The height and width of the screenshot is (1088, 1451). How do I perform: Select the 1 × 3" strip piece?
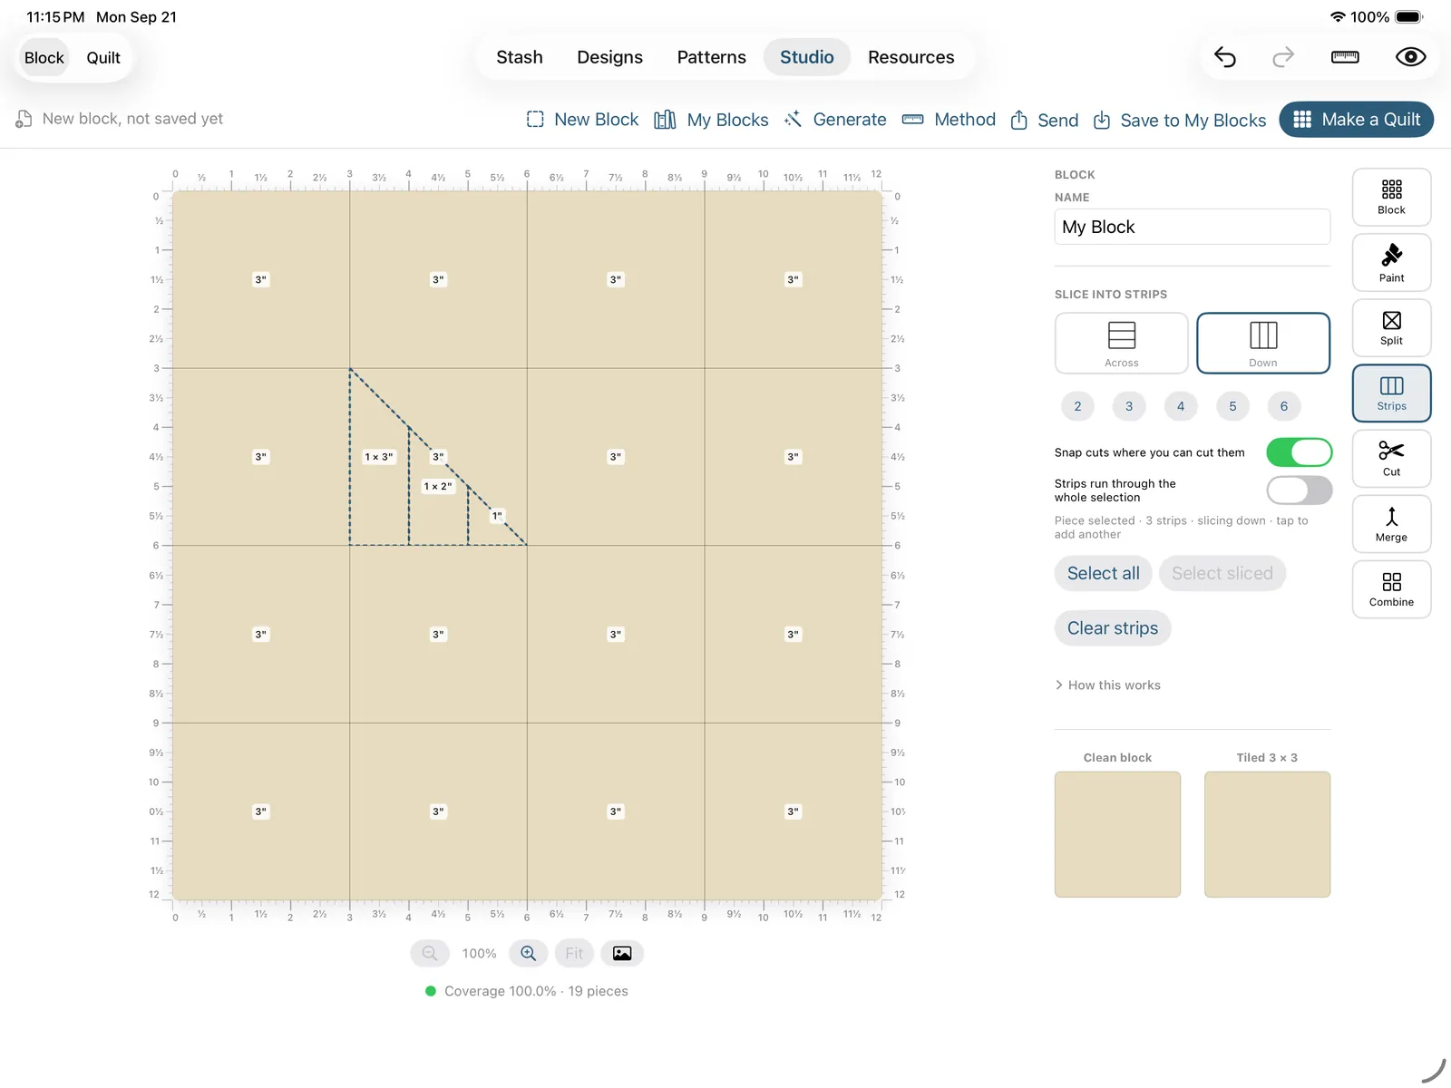coord(378,457)
